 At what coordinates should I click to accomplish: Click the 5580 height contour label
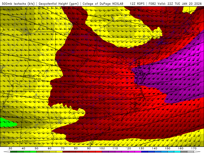click(x=102, y=100)
